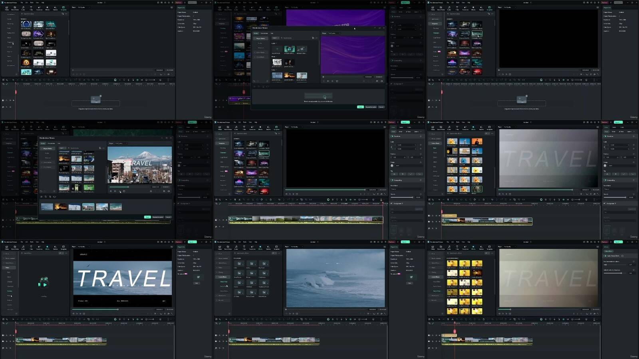The height and width of the screenshot is (359, 639).
Task: Open Templates tab in top-left window toolbar
Action: (x=64, y=8)
